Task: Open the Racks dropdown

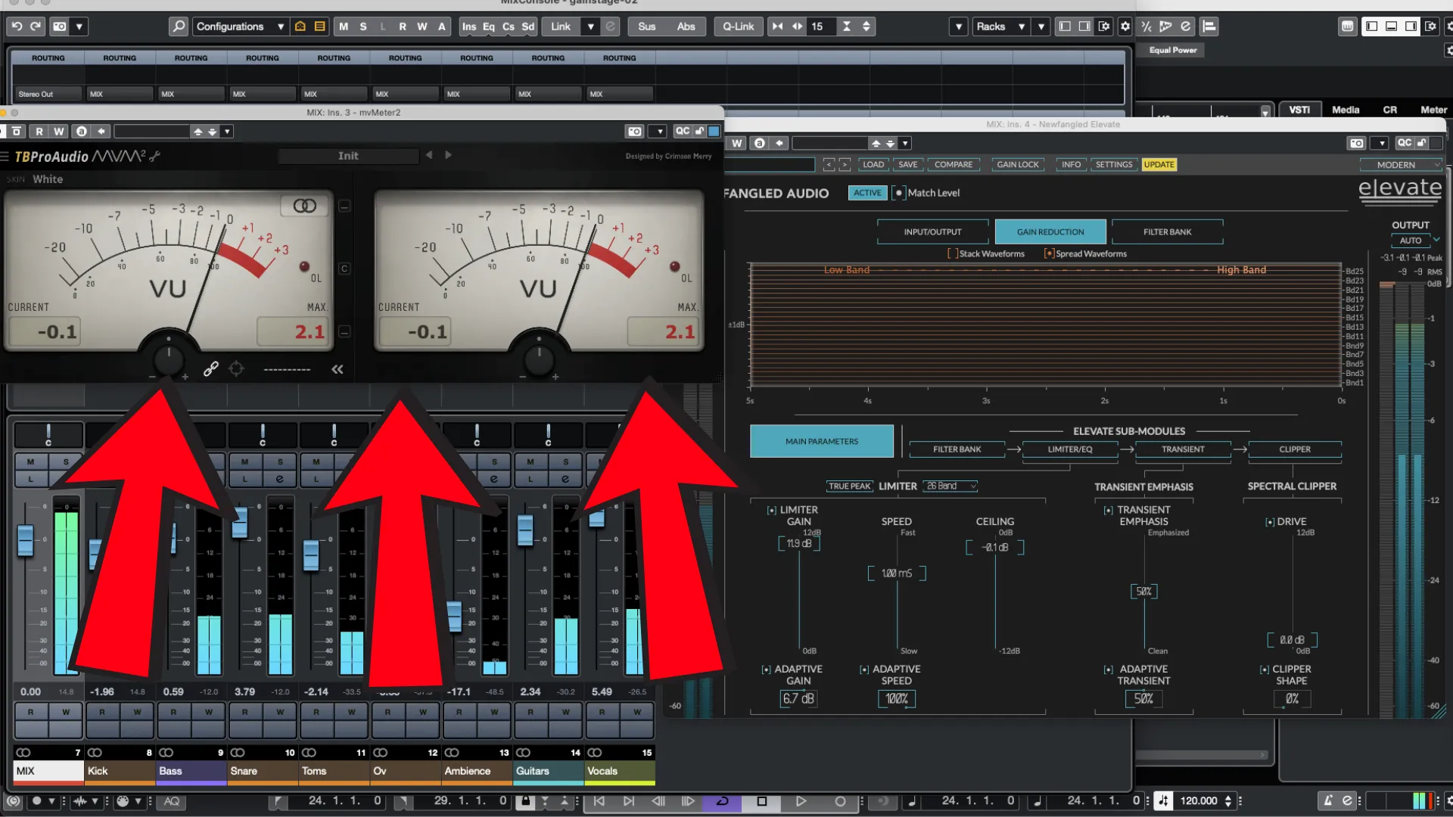Action: point(1000,26)
